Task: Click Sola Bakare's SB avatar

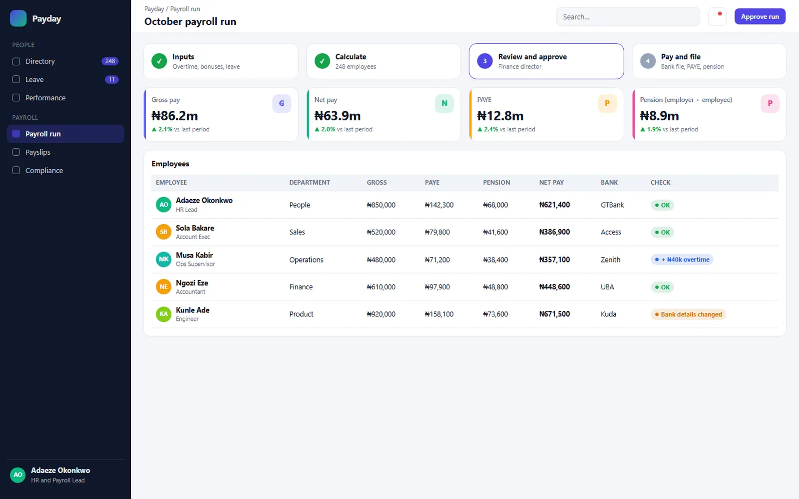Action: [x=164, y=232]
